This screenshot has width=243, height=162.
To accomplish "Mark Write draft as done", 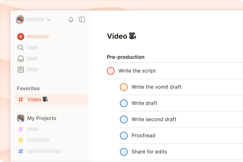I will tap(124, 103).
